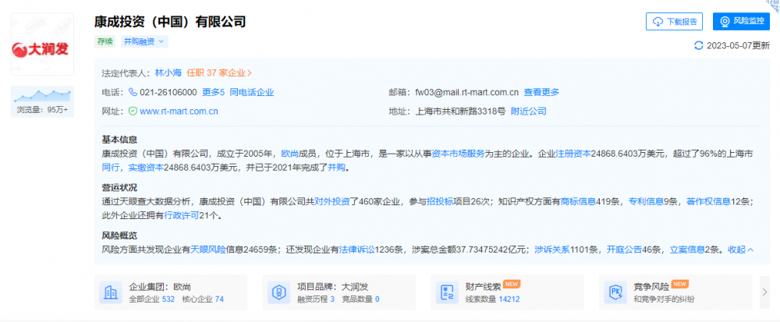Image resolution: width=780 pixels, height=322 pixels.
Task: Click 浏览量：95万+ label
Action: 42,110
